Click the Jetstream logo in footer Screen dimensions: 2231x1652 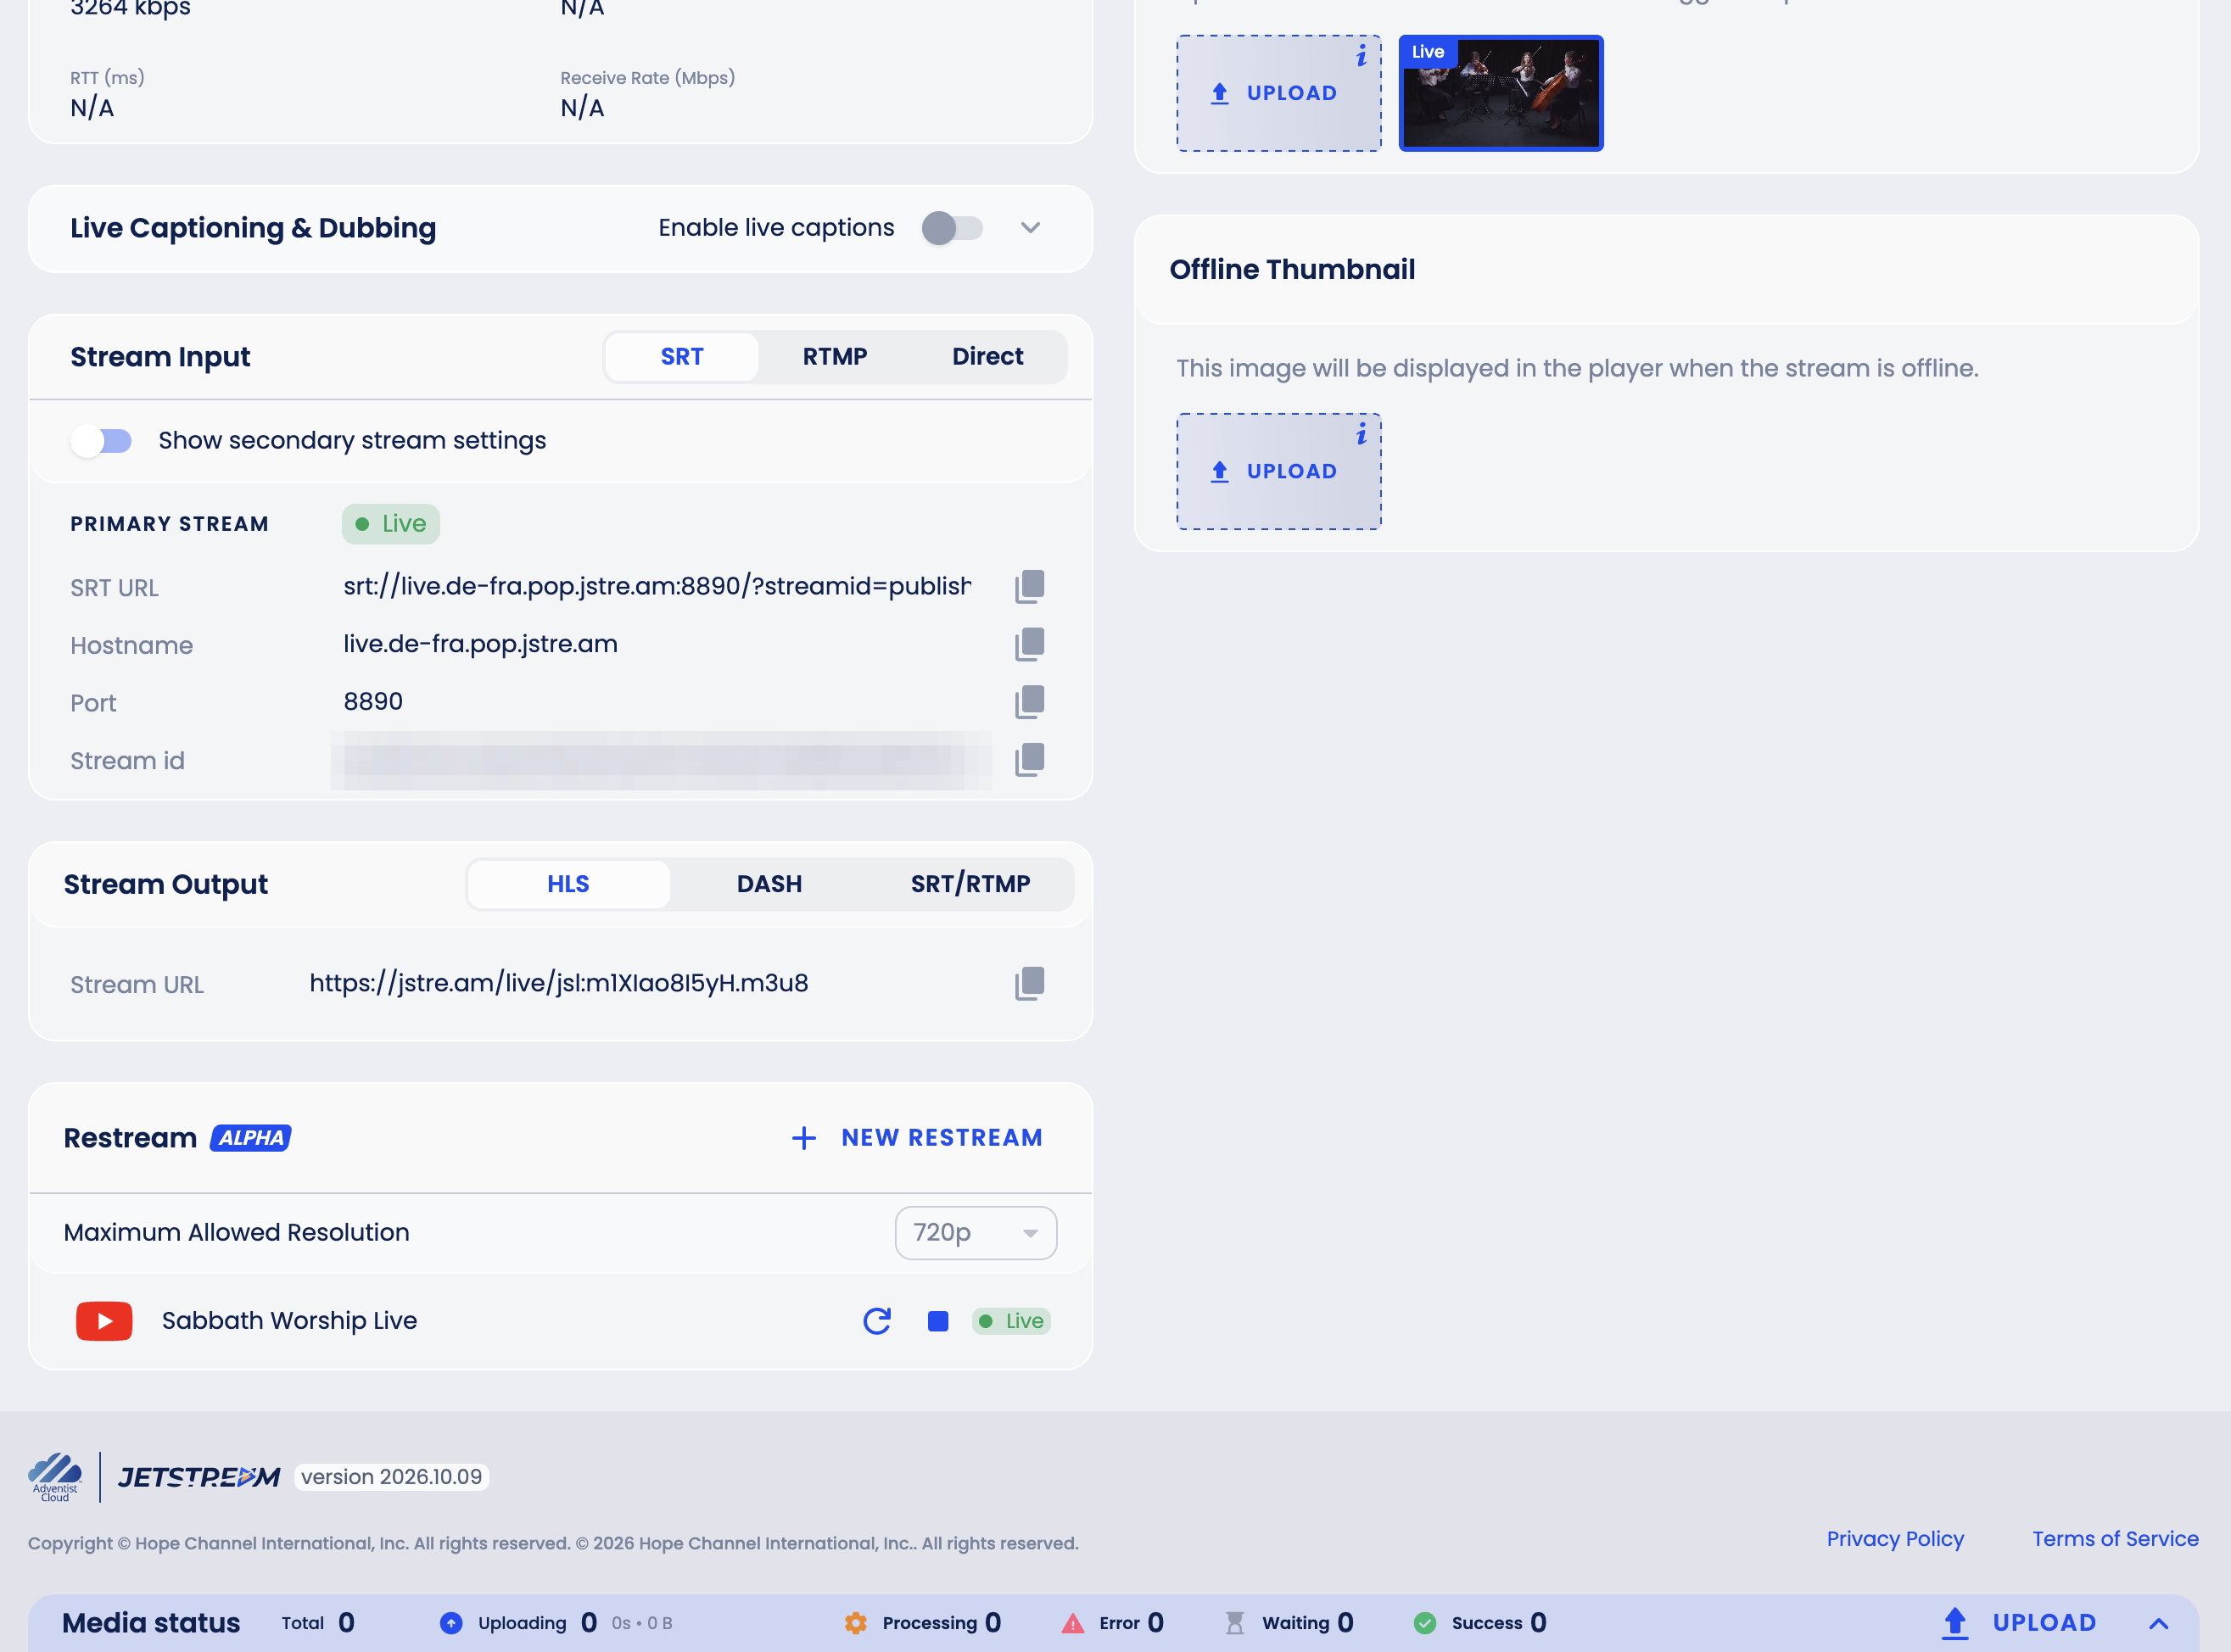coord(199,1477)
